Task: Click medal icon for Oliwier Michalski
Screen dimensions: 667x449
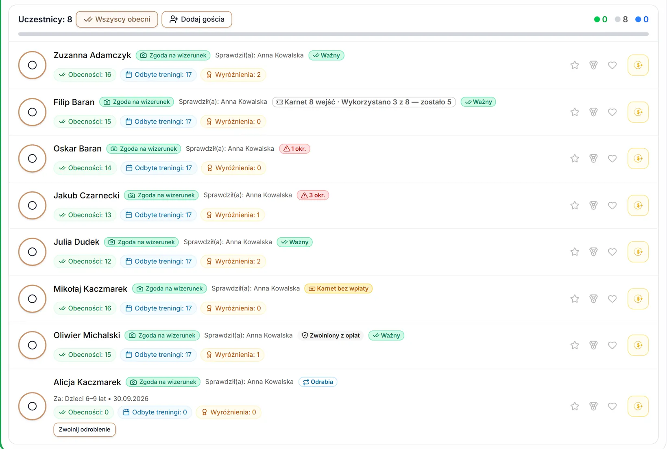Action: coord(593,345)
